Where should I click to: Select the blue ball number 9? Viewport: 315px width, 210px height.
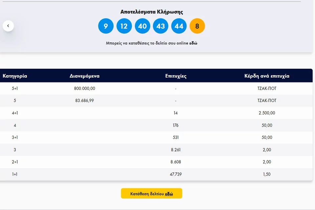coord(106,26)
